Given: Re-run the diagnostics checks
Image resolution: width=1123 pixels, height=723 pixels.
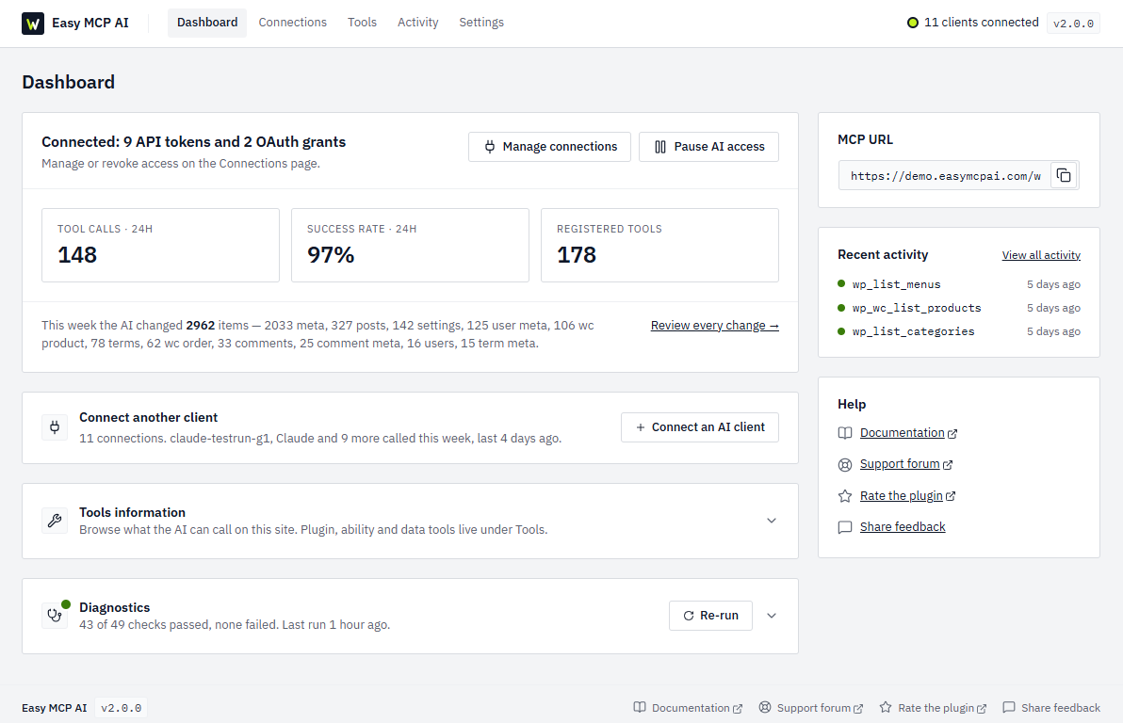Looking at the screenshot, I should point(710,616).
